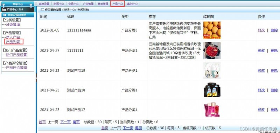Click 首页 directly under the table

(42, 122)
